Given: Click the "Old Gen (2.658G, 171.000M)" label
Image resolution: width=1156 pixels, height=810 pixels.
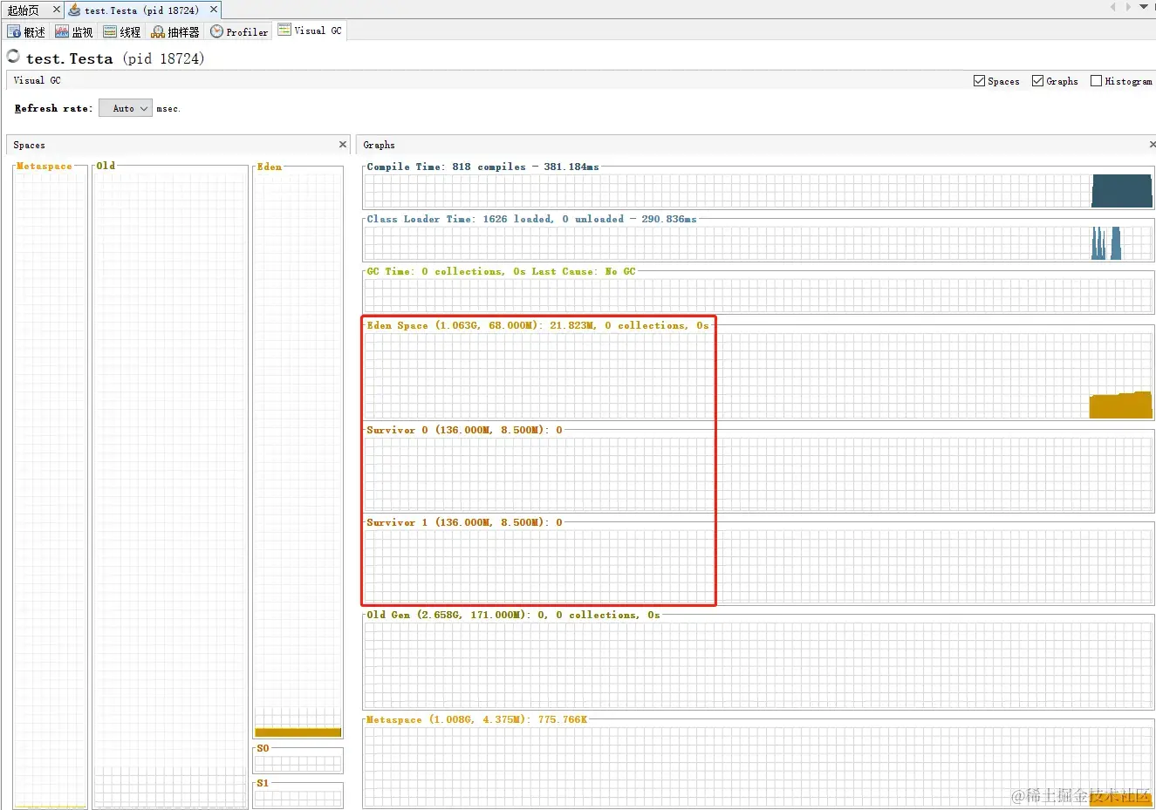Looking at the screenshot, I should (x=448, y=615).
